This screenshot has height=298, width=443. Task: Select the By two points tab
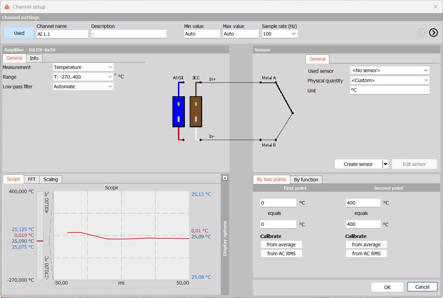[272, 179]
